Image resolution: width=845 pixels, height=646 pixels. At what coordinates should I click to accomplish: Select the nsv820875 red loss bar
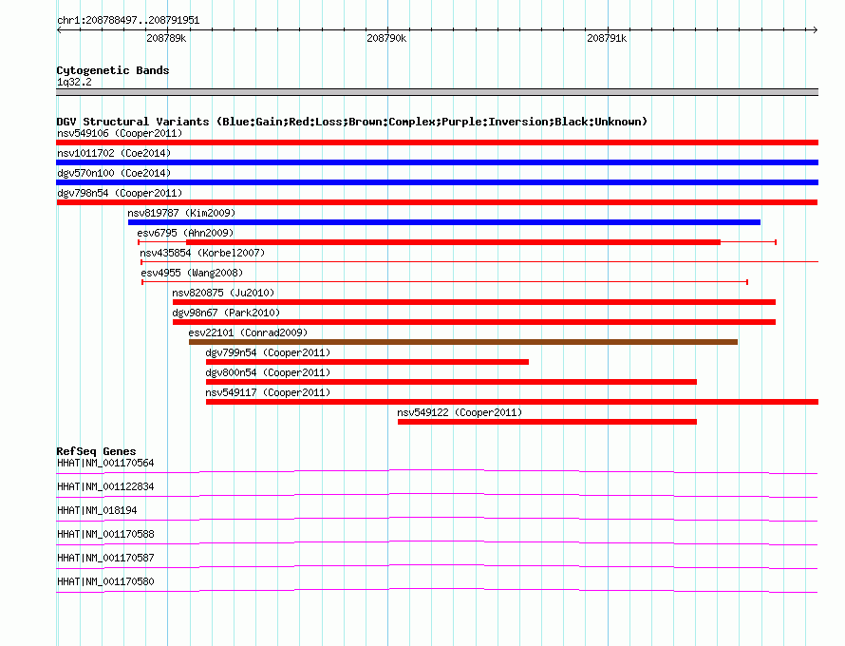coord(474,302)
